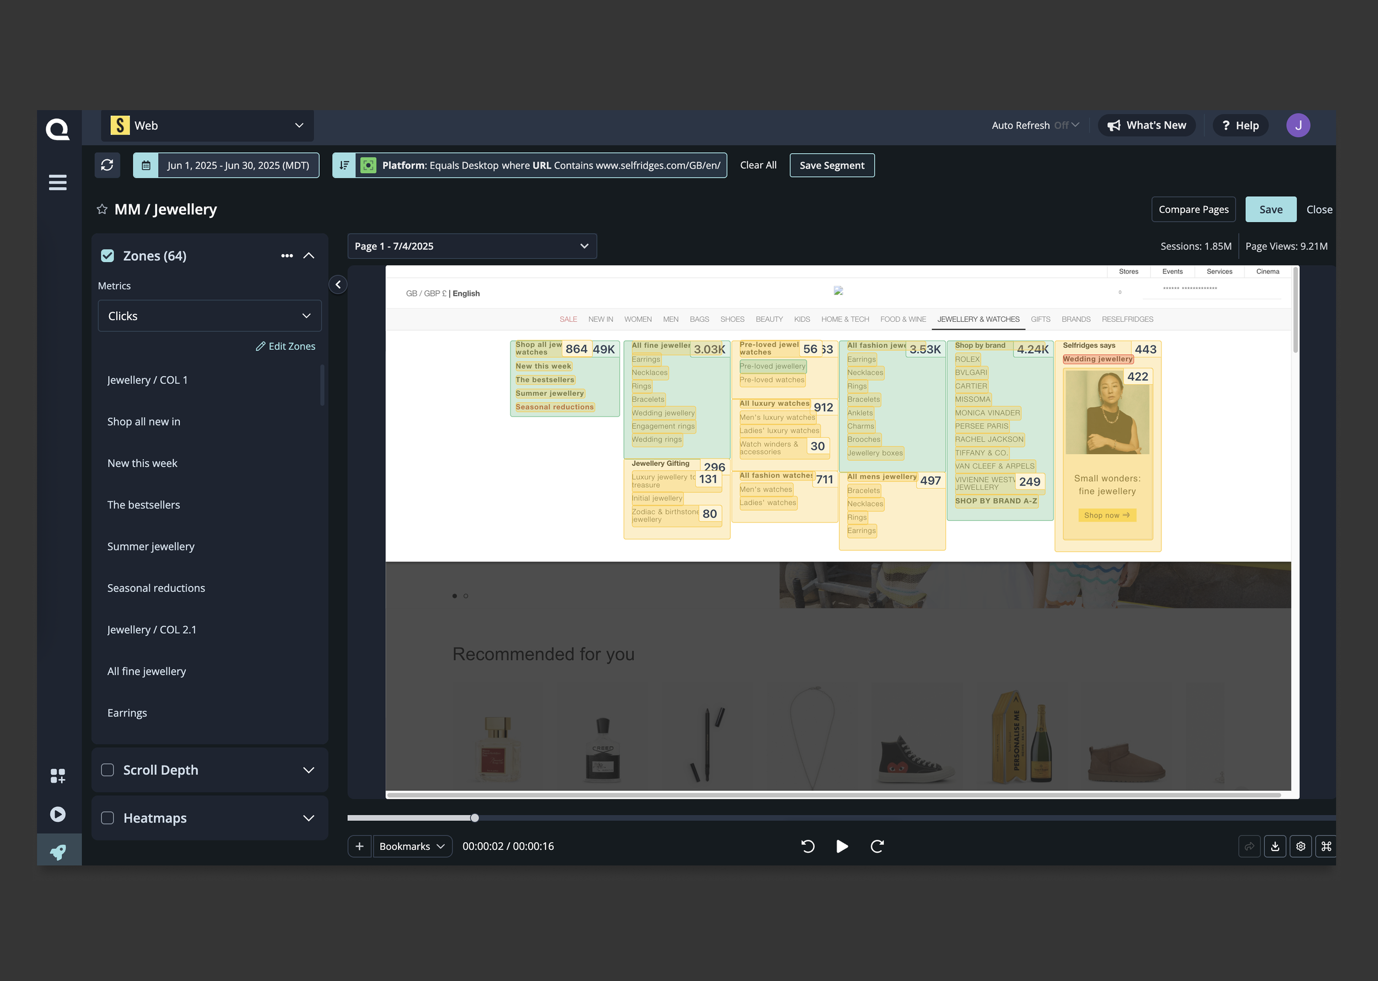Screen dimensions: 1378x981
Task: Open the Clicks metrics dropdown
Action: [209, 316]
